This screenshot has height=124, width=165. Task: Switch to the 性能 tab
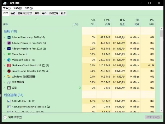(x=13, y=13)
